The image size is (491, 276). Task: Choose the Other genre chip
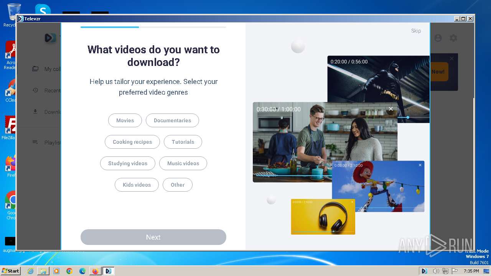pyautogui.click(x=178, y=185)
